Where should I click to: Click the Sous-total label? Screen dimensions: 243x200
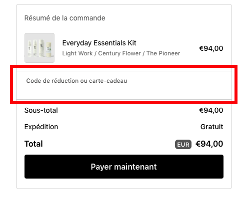[x=41, y=110]
